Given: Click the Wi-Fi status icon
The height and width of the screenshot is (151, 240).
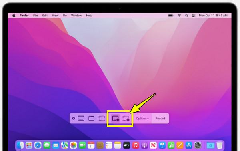Looking at the screenshot, I should (179, 16).
